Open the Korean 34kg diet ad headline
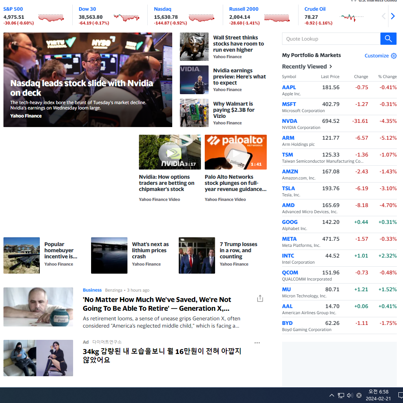This screenshot has width=403, height=403. pos(162,356)
